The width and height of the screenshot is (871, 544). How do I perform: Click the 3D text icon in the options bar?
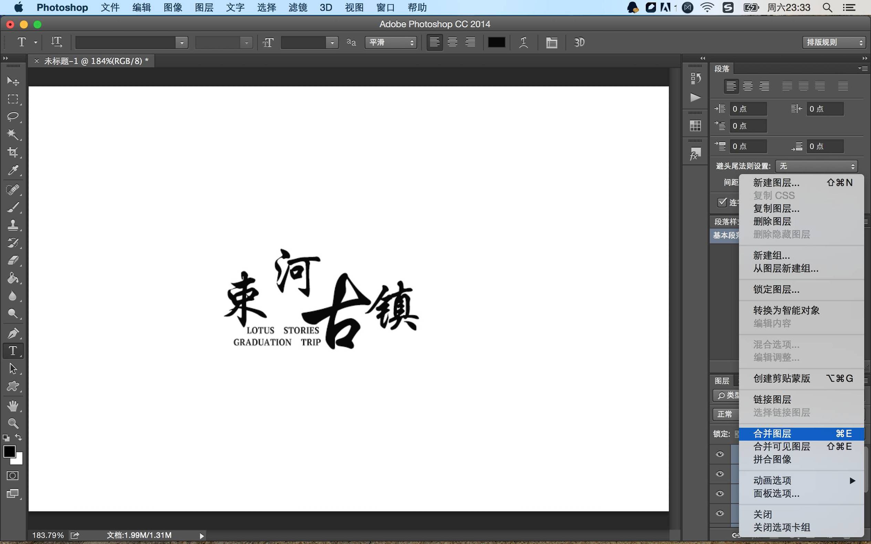tap(579, 42)
